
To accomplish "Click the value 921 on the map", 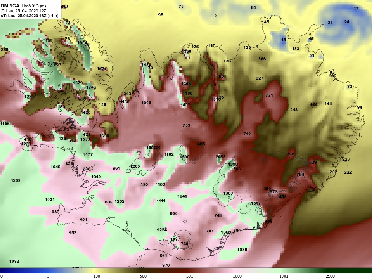I will click(83, 220).
